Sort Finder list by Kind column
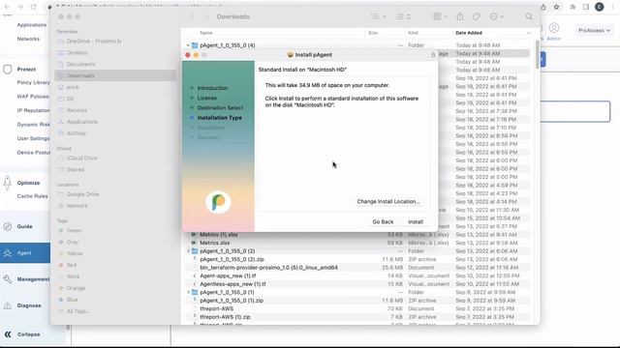 [413, 33]
